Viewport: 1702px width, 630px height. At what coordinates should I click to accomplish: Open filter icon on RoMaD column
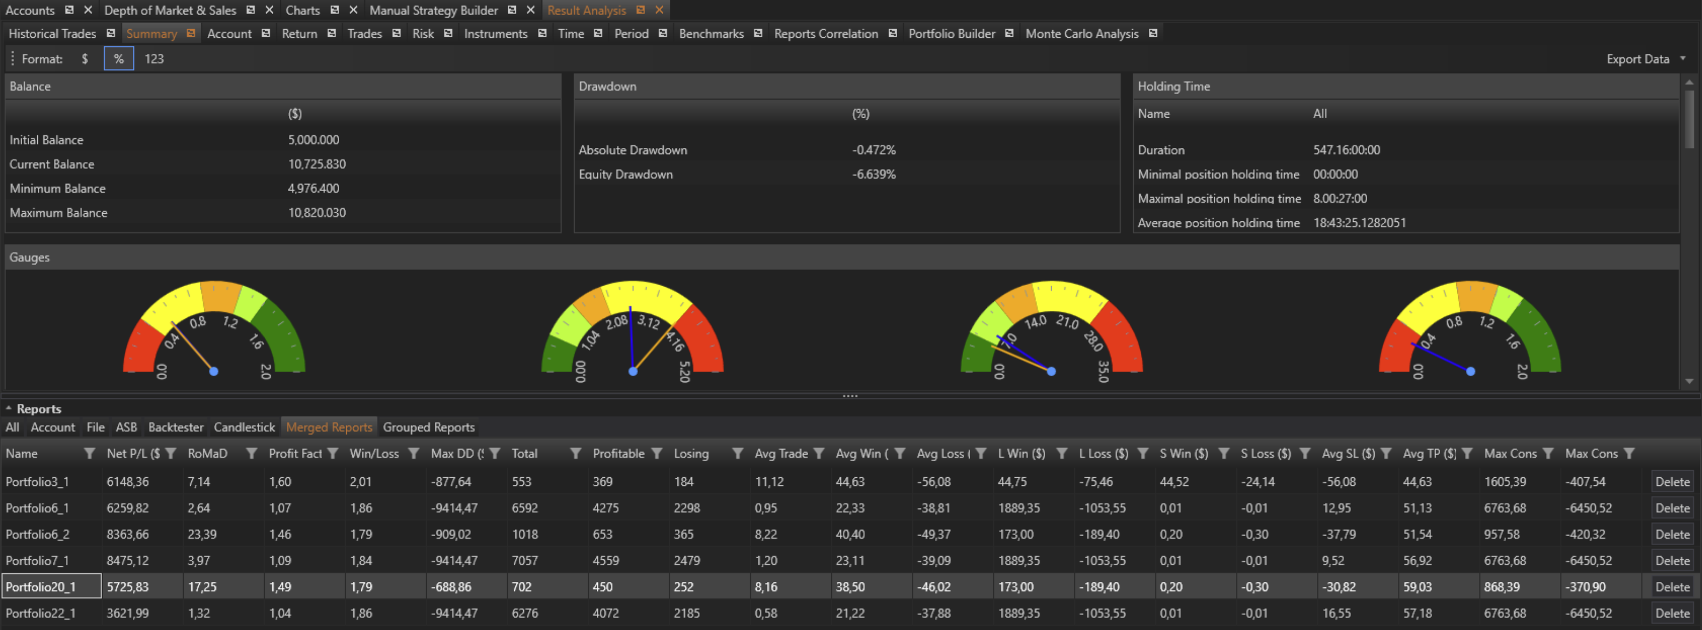pos(251,453)
